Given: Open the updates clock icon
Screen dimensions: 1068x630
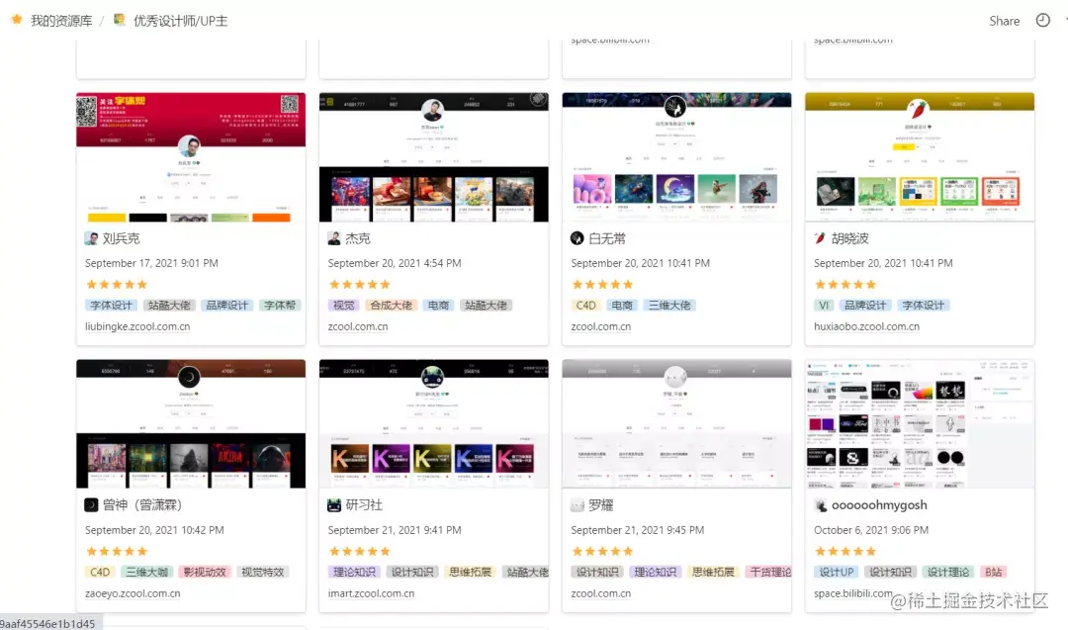Looking at the screenshot, I should click(x=1042, y=21).
